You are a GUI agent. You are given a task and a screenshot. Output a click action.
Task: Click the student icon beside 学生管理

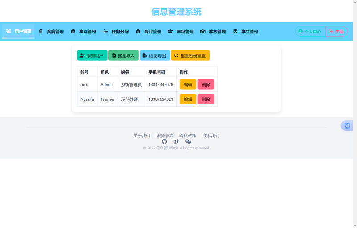[235, 31]
